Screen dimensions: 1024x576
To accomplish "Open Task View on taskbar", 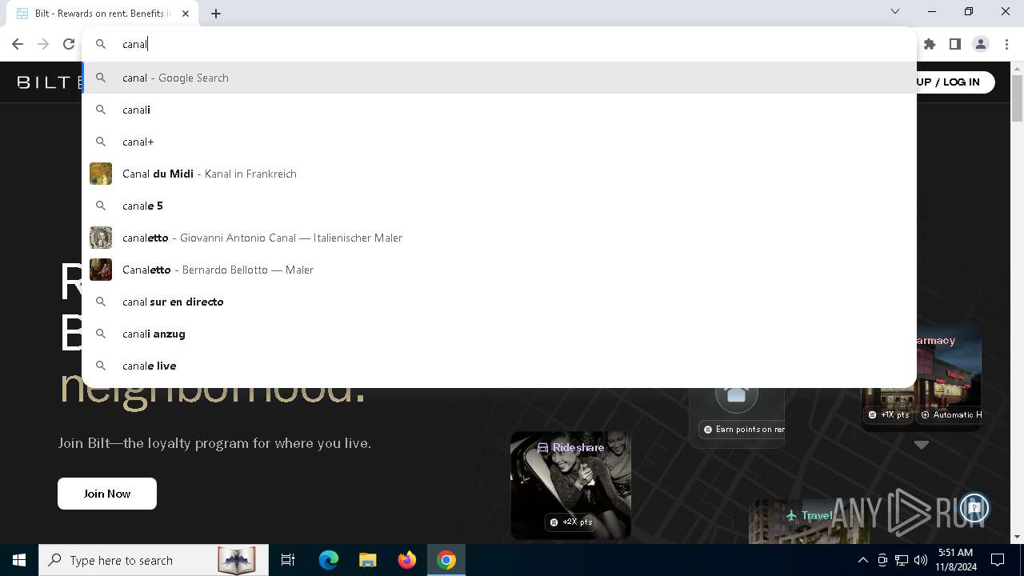I will 288,560.
